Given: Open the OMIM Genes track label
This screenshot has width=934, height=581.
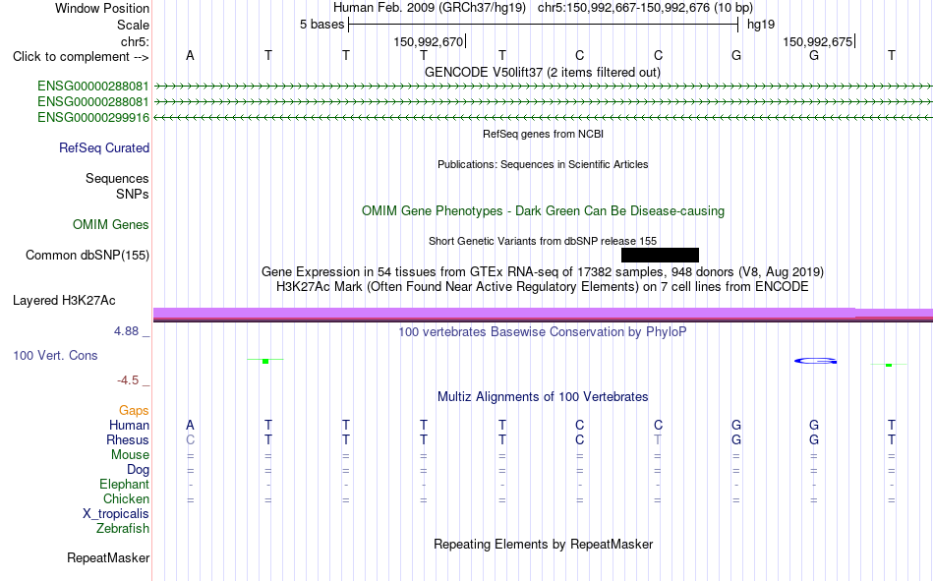Looking at the screenshot, I should (111, 225).
